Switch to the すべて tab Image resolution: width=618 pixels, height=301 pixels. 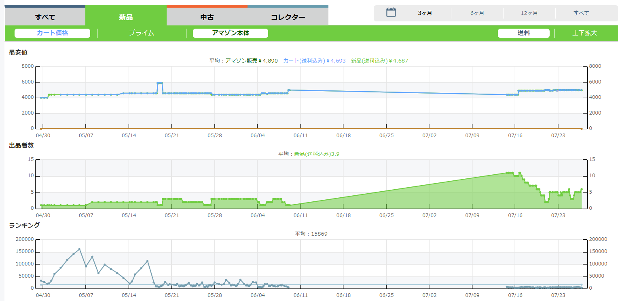[x=45, y=17]
